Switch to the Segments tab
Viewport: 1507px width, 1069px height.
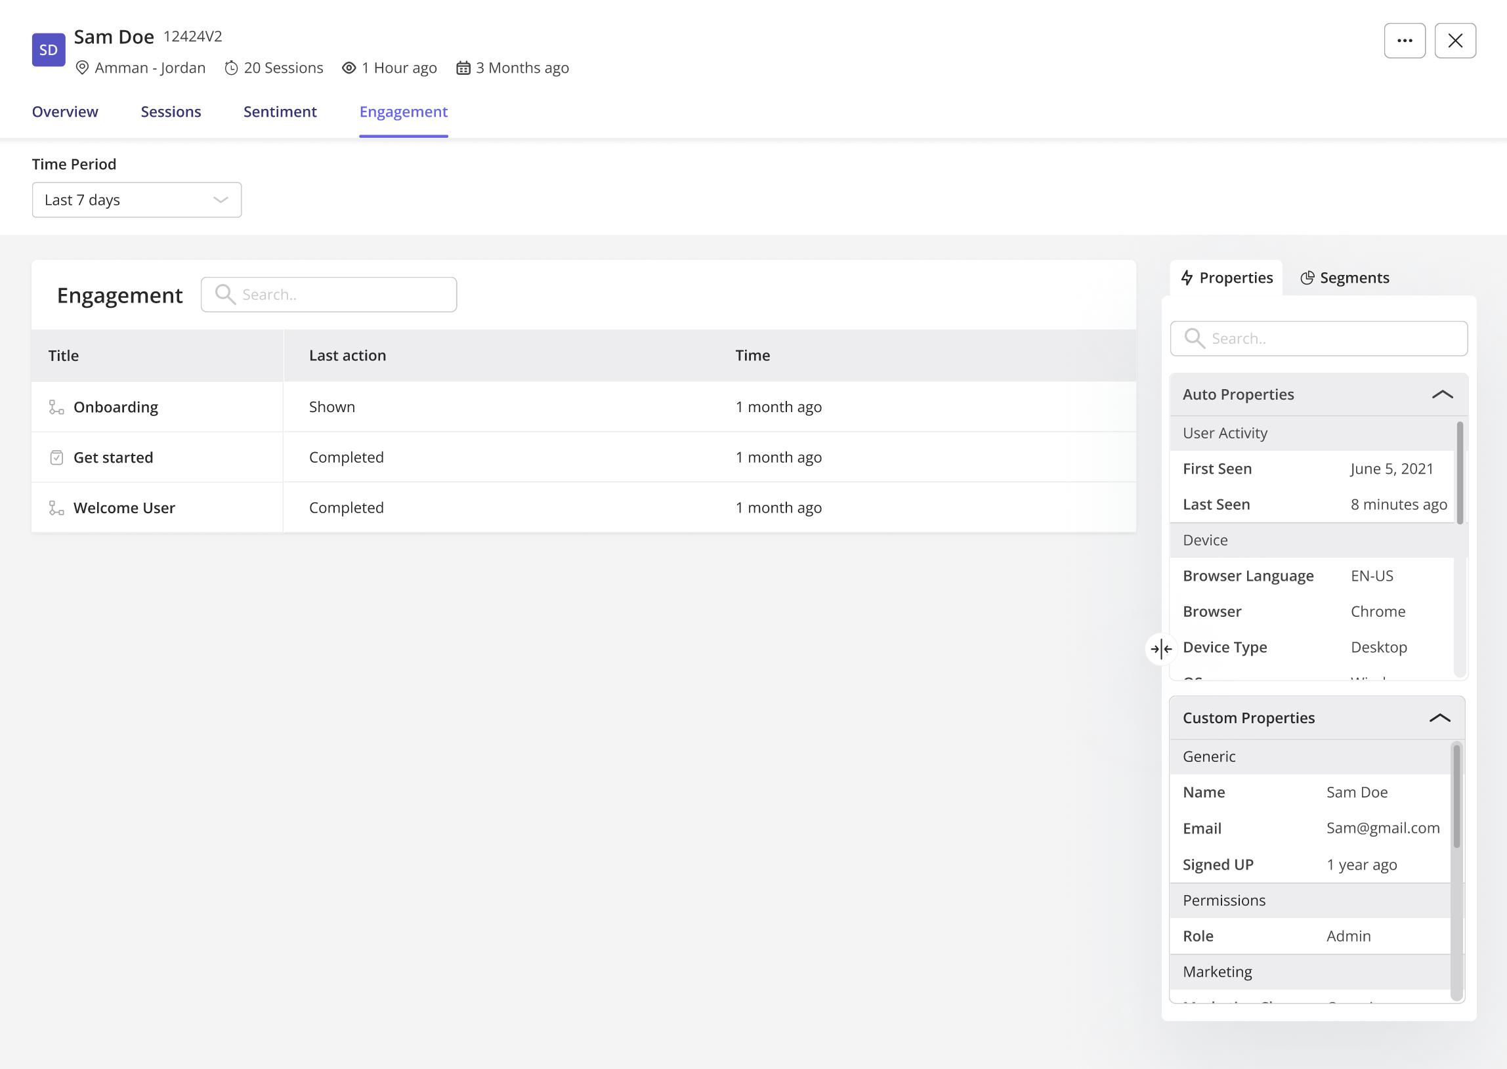tap(1344, 277)
